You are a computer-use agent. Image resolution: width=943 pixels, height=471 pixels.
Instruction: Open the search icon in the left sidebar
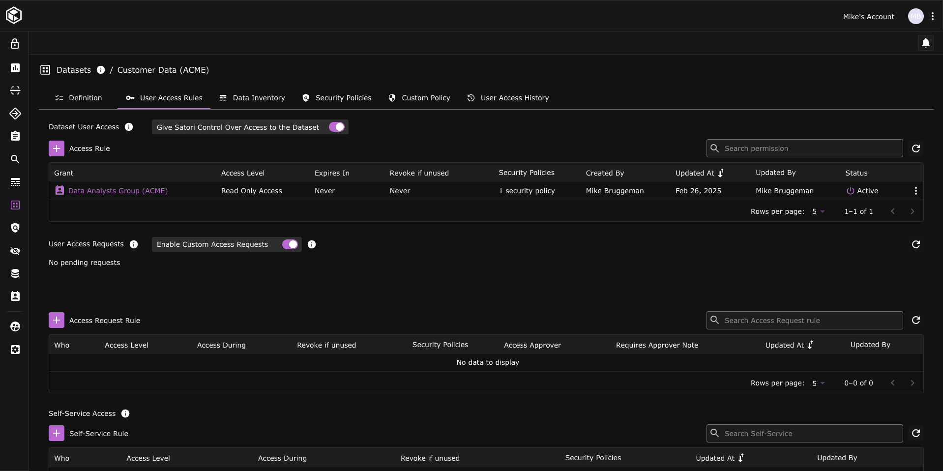coord(15,159)
